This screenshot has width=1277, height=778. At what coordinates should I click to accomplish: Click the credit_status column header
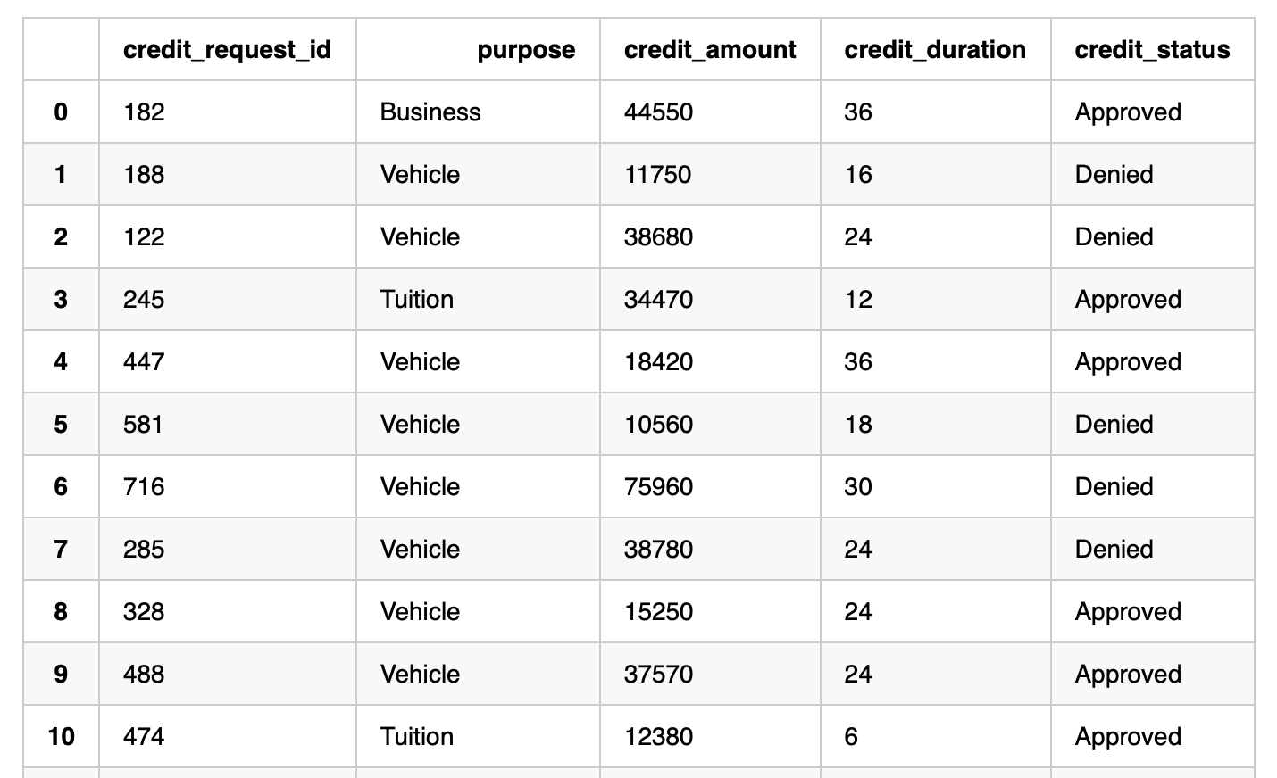[x=1152, y=50]
